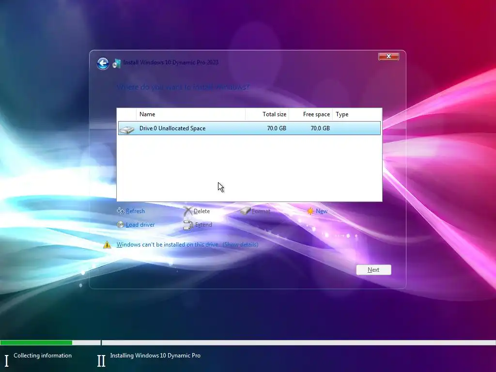Sort drives by the Free space header

[x=310, y=114]
